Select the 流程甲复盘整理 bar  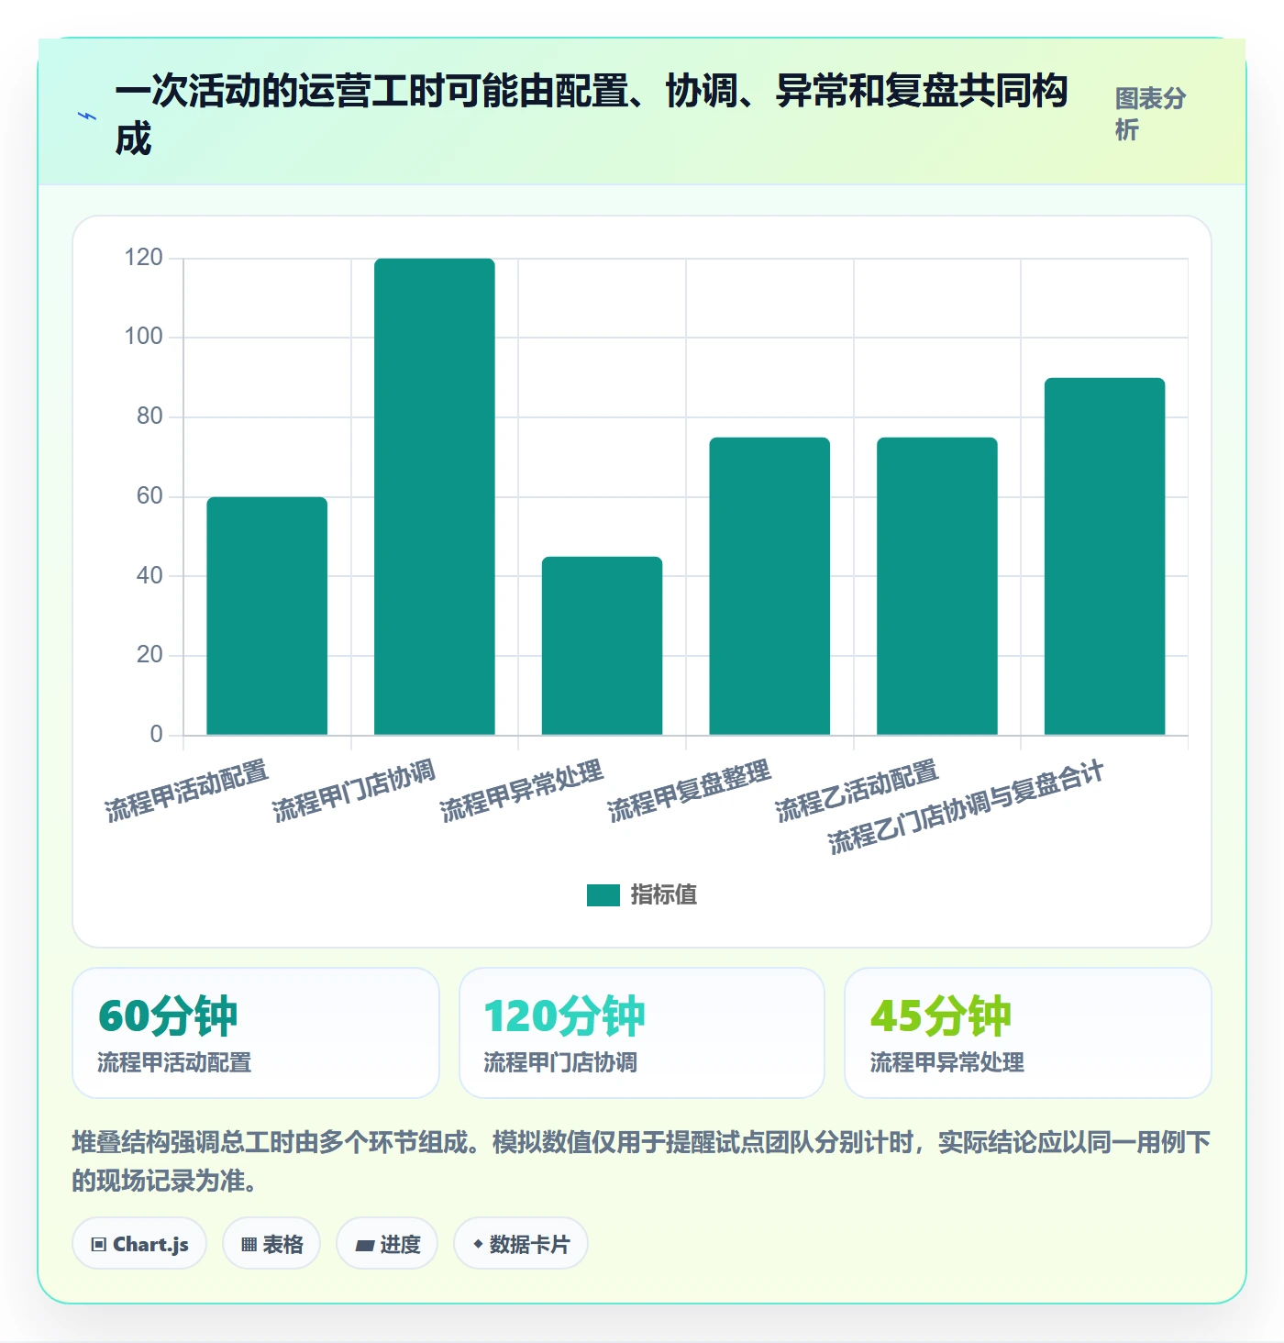coord(769,586)
